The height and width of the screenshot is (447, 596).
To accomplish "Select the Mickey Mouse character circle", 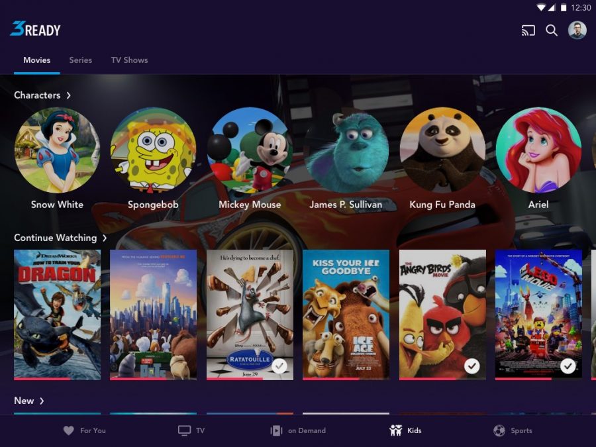I will click(x=250, y=150).
